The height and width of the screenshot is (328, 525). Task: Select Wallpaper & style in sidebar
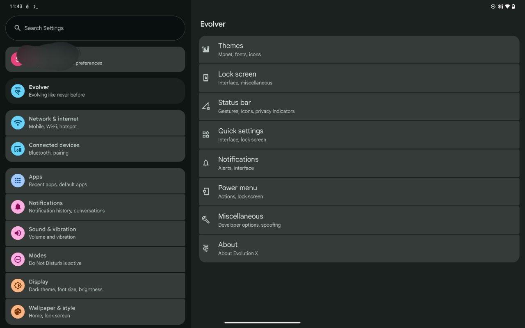(95, 312)
